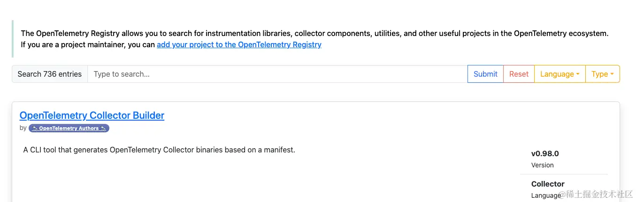Click the 'Search 736 entries' label
This screenshot has width=636, height=202.
[50, 74]
